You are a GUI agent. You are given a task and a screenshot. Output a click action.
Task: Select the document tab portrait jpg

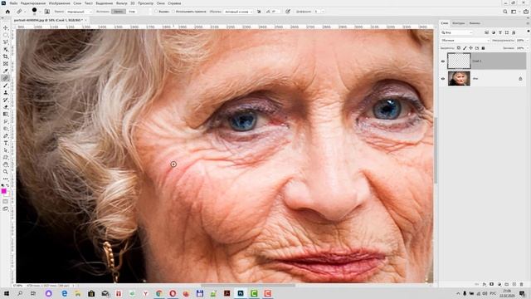coord(49,20)
